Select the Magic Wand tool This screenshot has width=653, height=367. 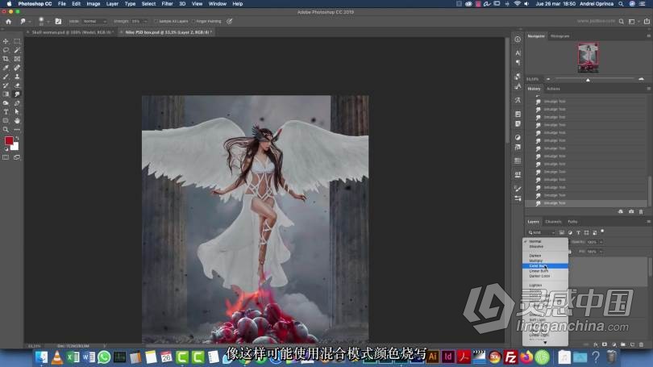17,50
